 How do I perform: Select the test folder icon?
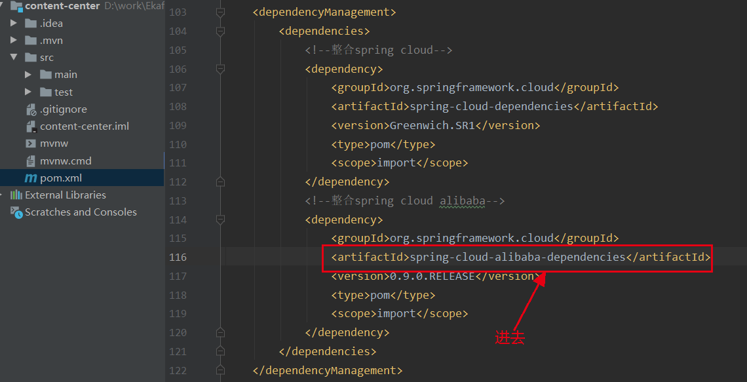pos(46,92)
